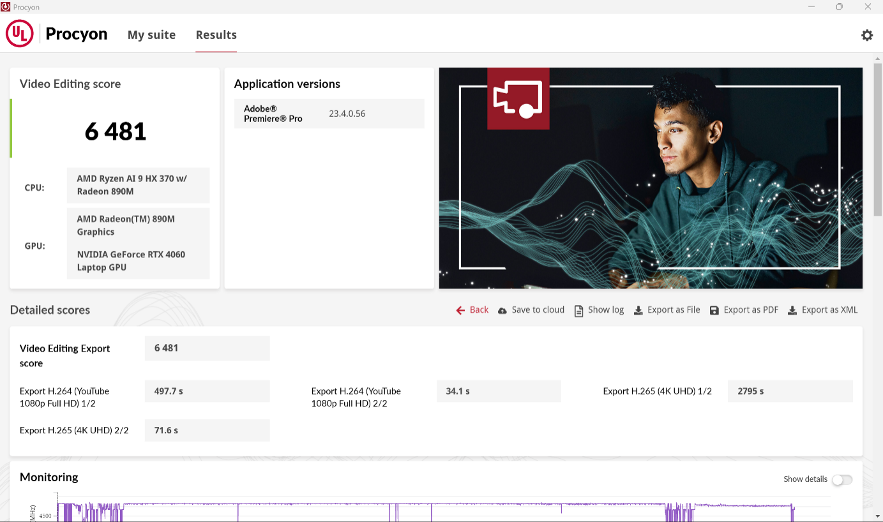Click the Show log text link

point(605,310)
